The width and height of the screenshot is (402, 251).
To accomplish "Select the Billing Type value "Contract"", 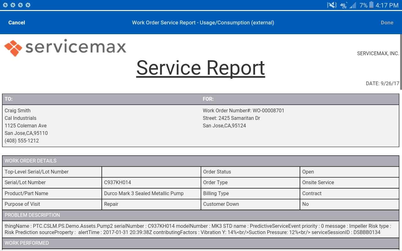I will click(350, 193).
